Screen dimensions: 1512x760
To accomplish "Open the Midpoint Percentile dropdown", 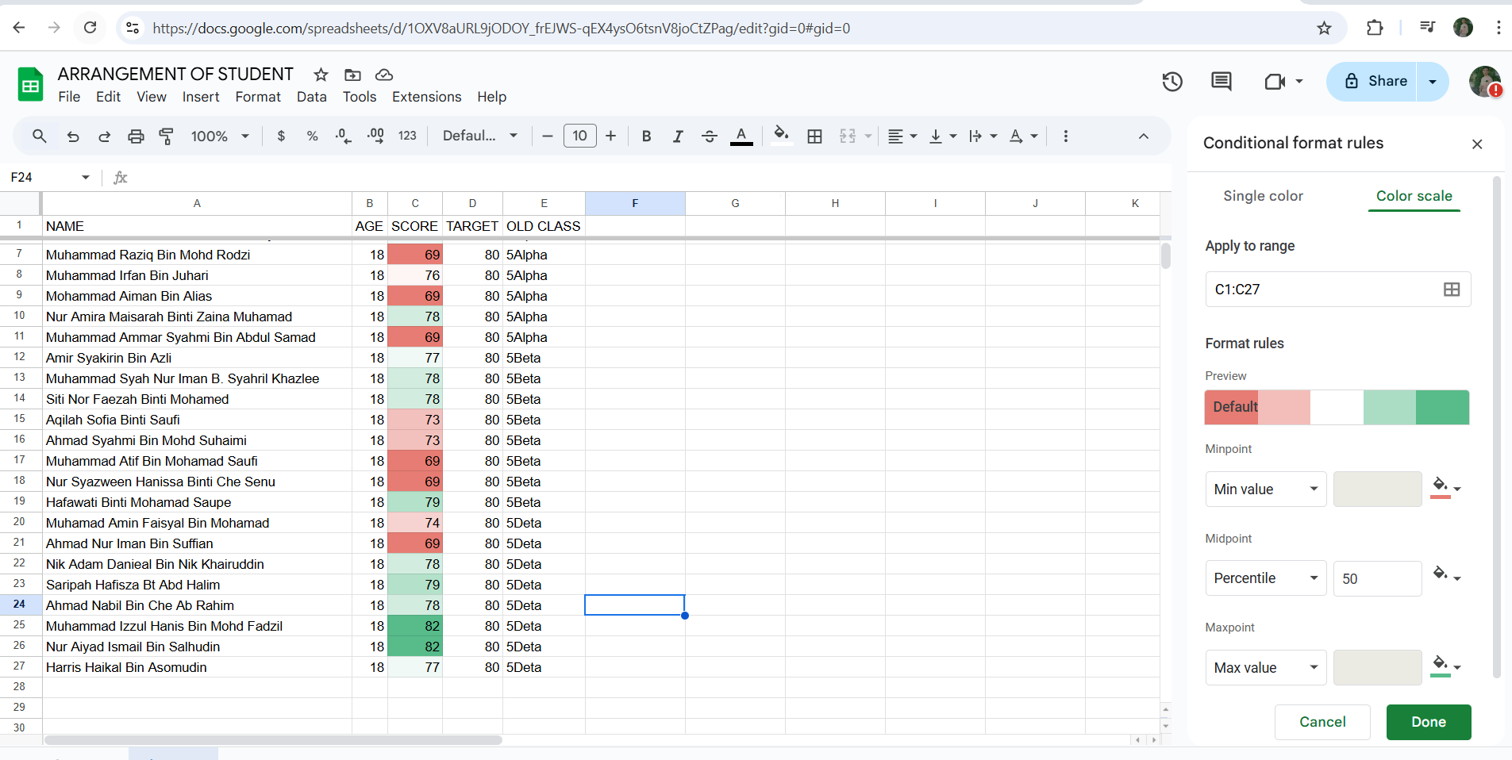I will [1265, 578].
